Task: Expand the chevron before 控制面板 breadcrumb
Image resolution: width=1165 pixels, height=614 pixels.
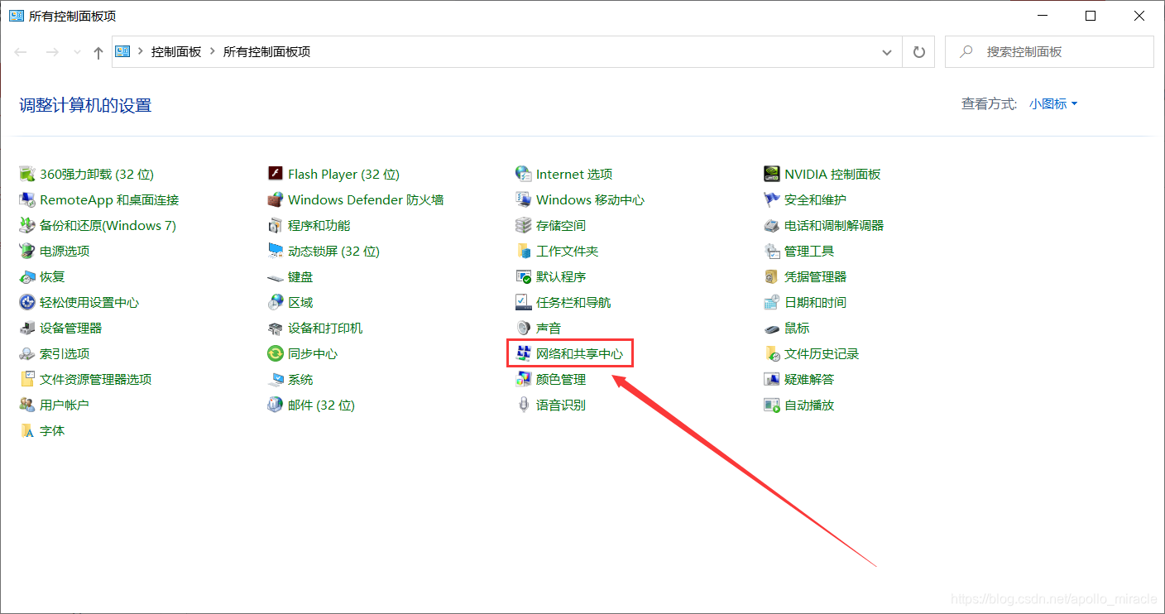Action: (141, 51)
